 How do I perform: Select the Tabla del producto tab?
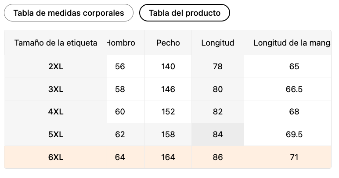click(184, 13)
